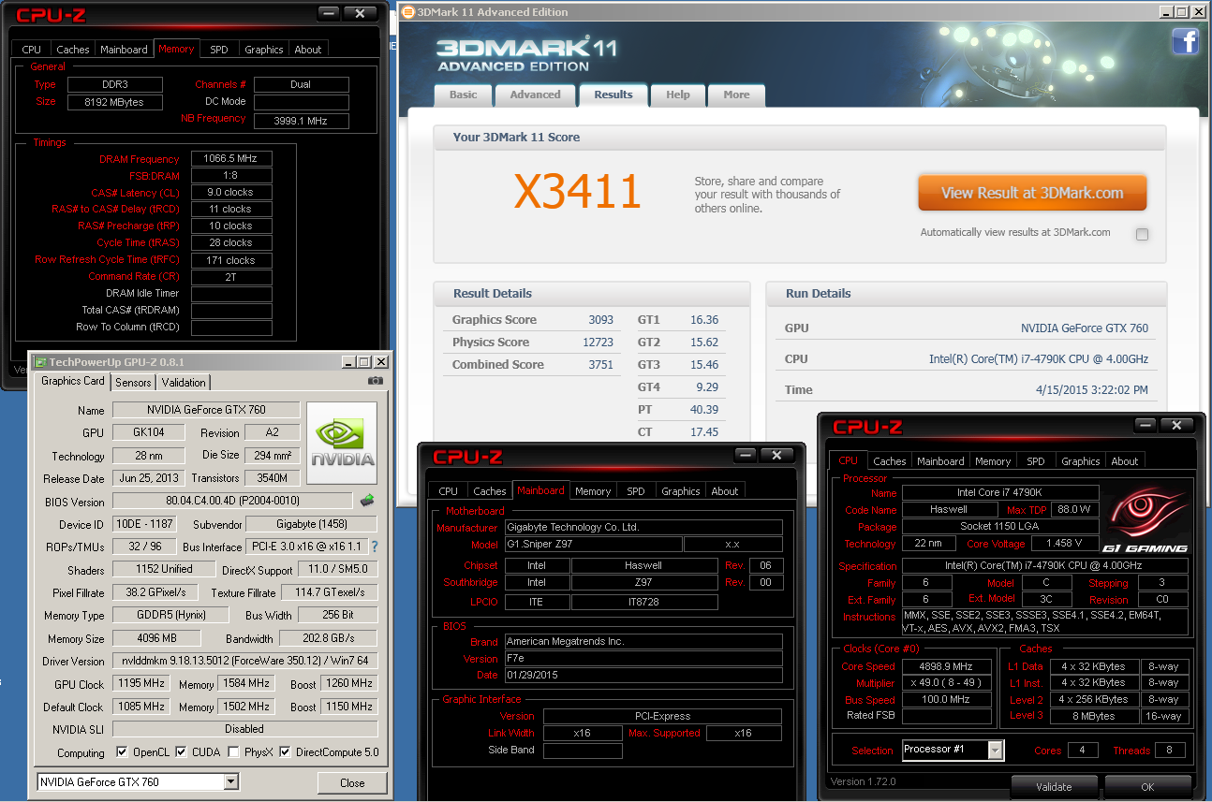This screenshot has width=1212, height=802.
Task: Click the Bus Interface question mark help
Action: pos(375,547)
